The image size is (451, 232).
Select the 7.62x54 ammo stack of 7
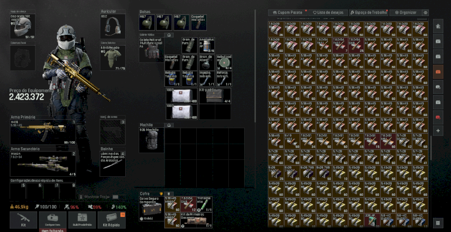coord(340,45)
